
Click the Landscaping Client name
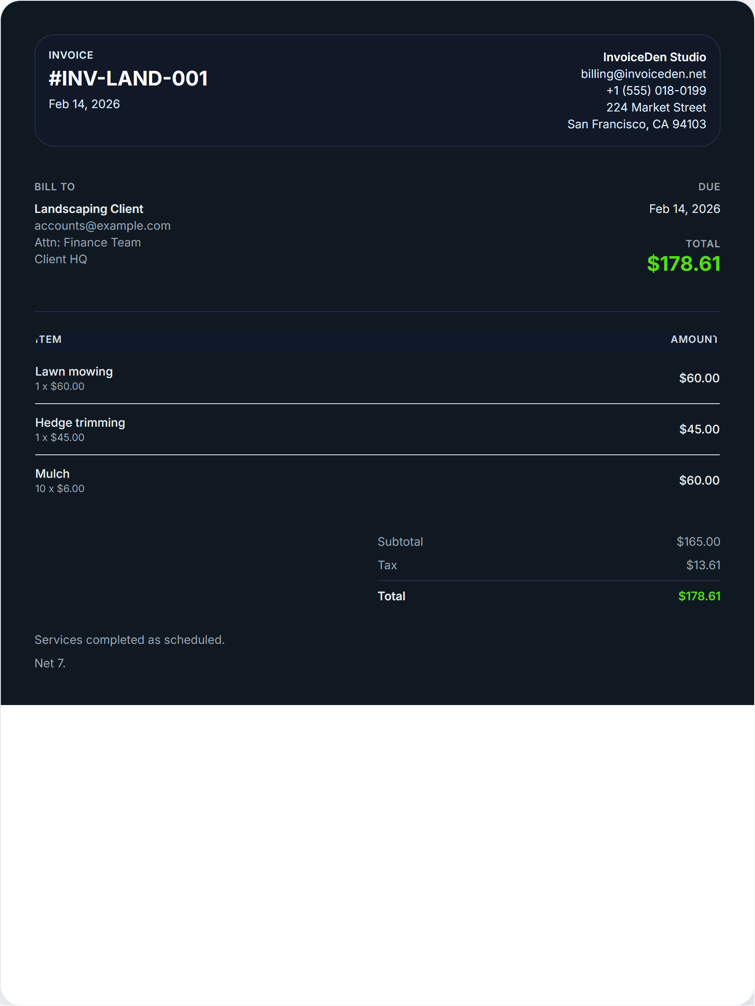89,209
